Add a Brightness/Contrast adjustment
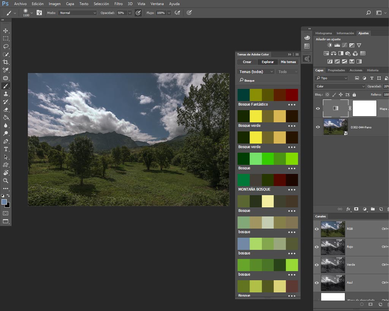The height and width of the screenshot is (311, 389). pos(329,45)
